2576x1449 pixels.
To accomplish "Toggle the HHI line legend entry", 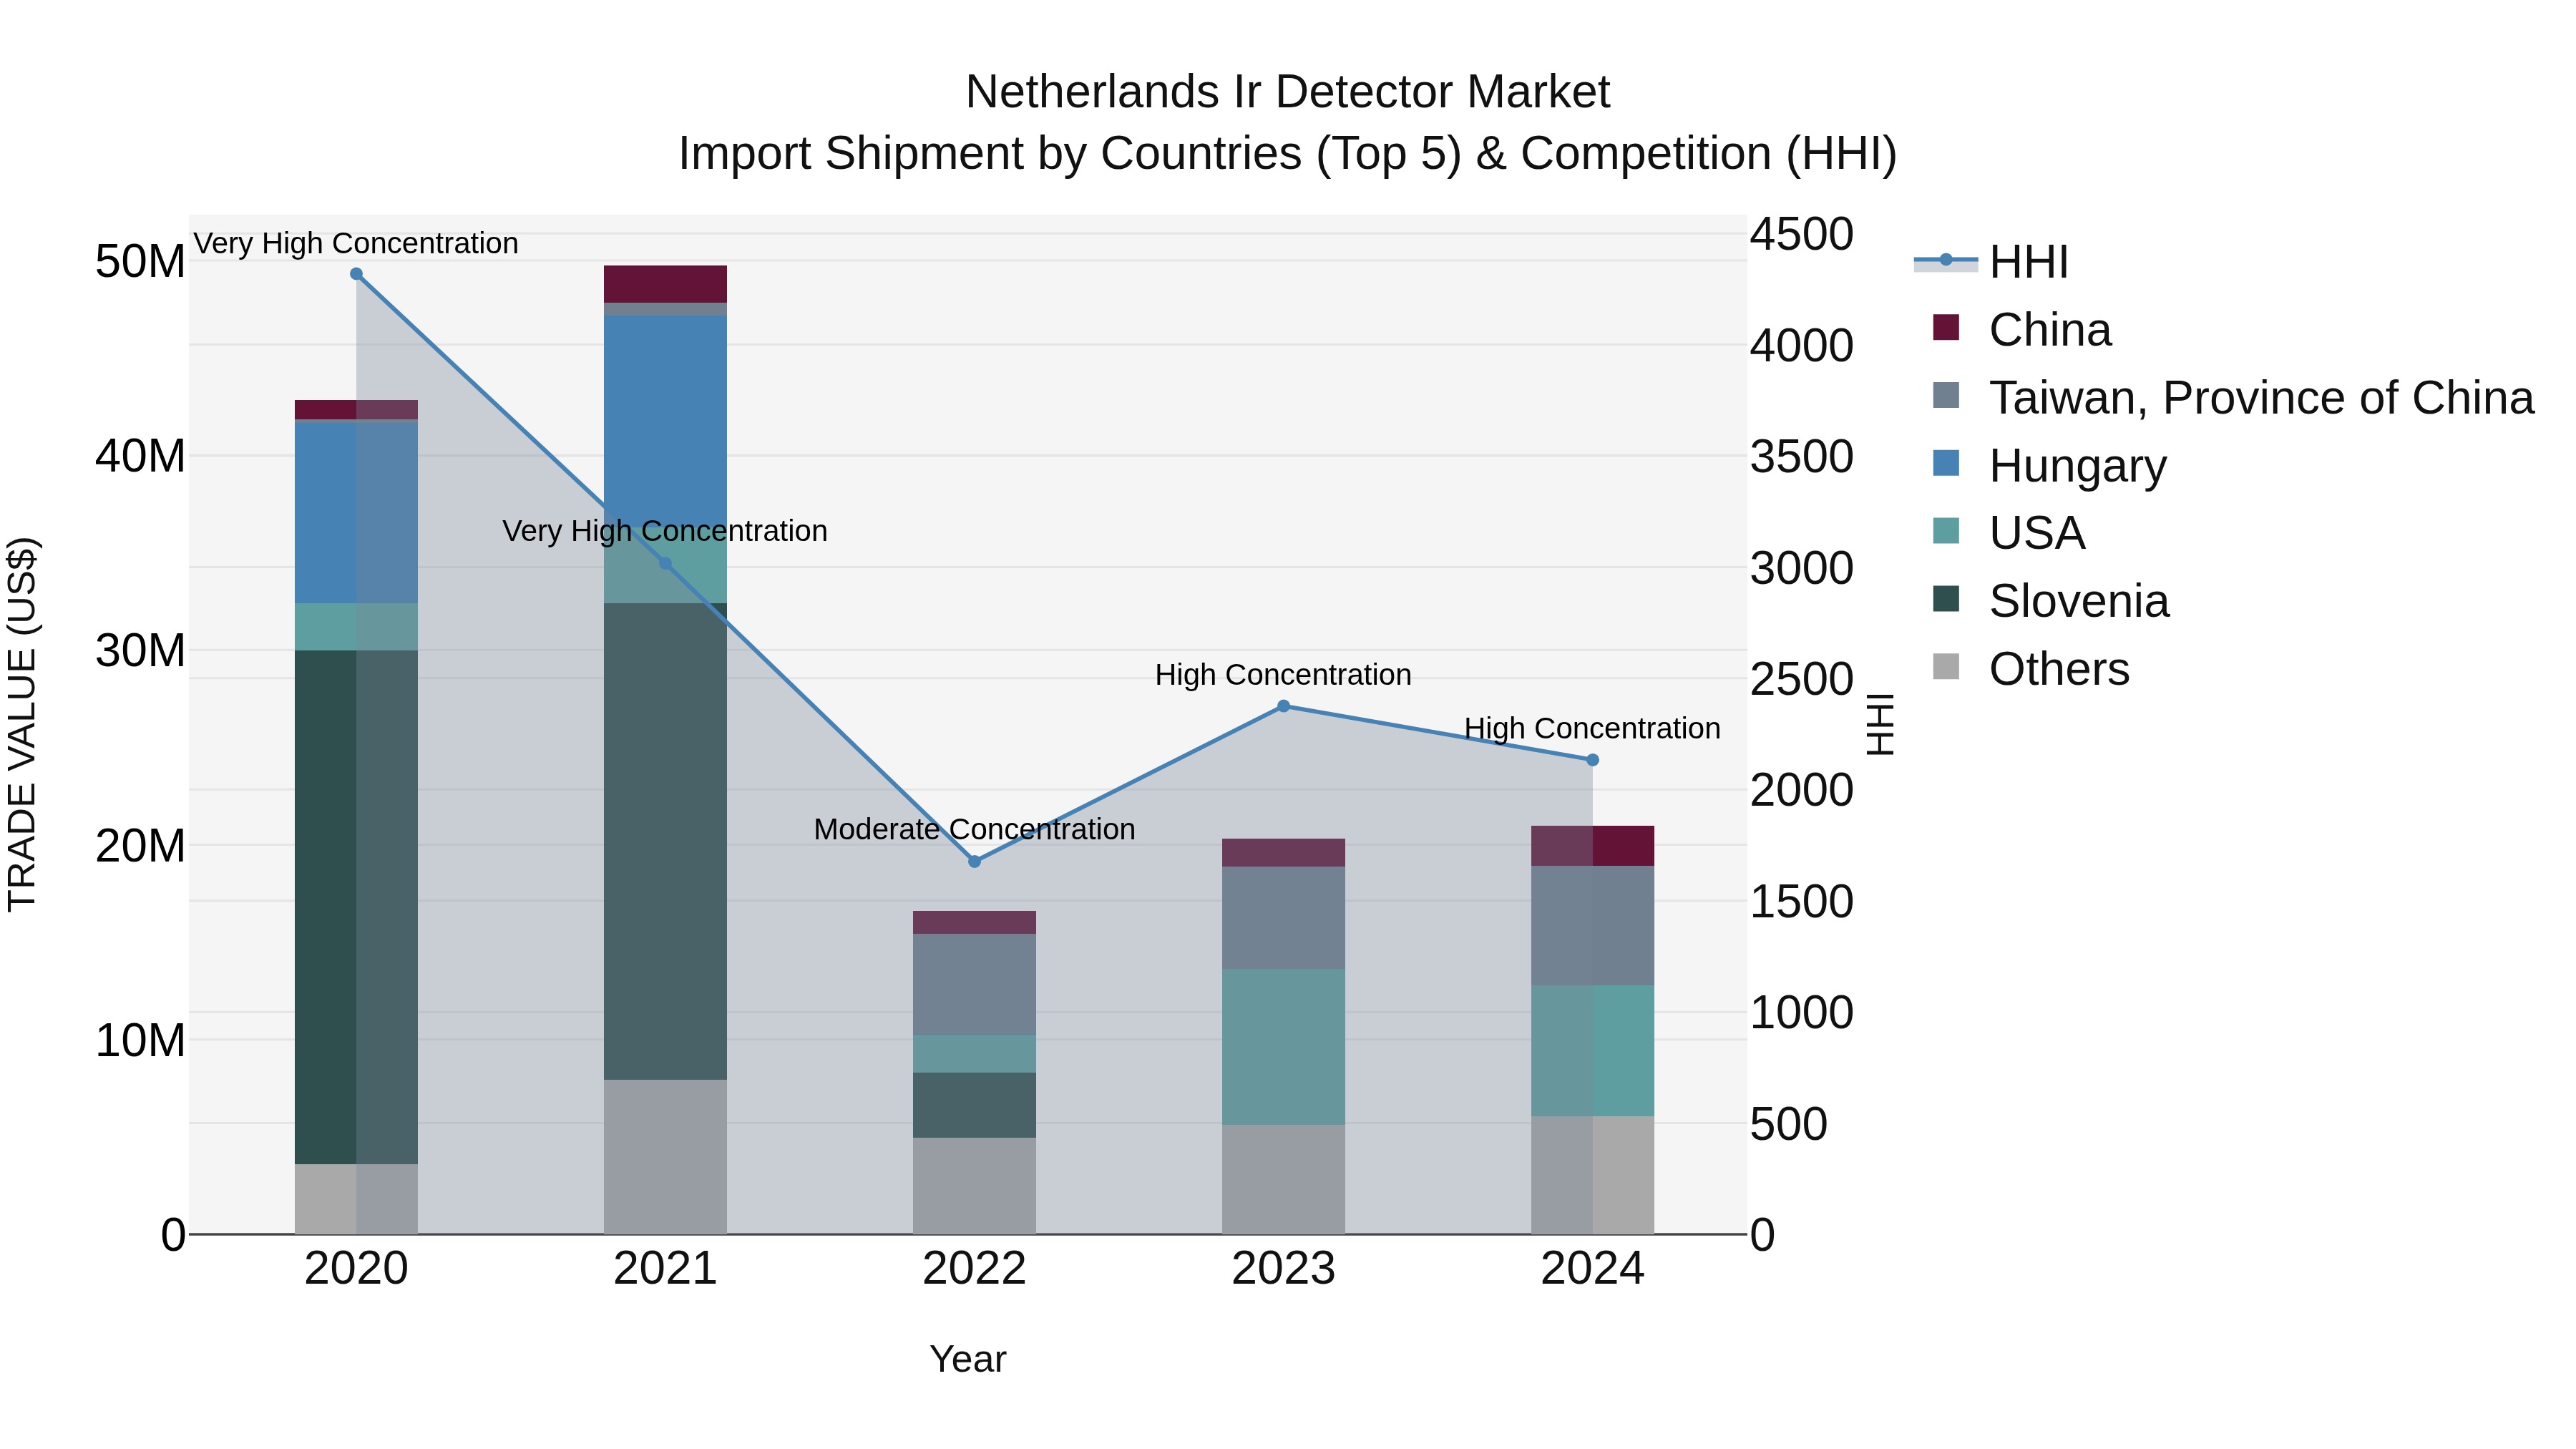I will [1990, 262].
